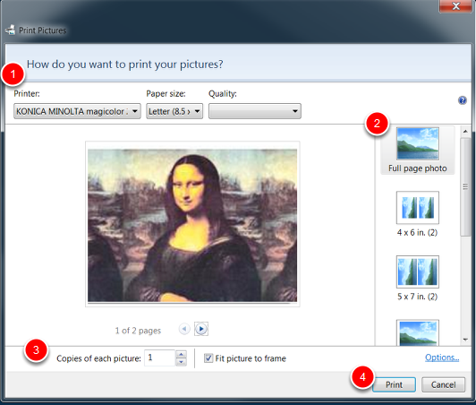Choose the partially visible layout below 5 x 7
Screen dimensions: 476x405
[x=418, y=332]
